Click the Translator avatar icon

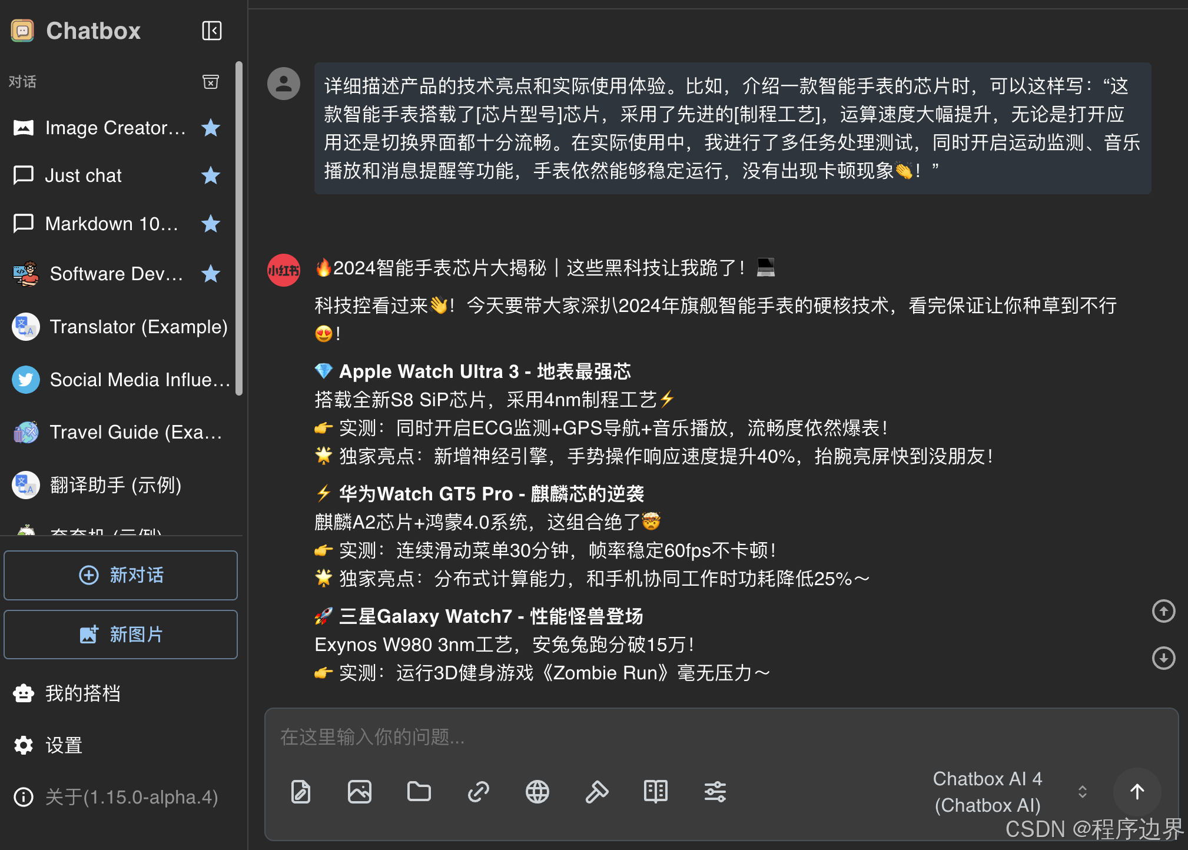[26, 327]
